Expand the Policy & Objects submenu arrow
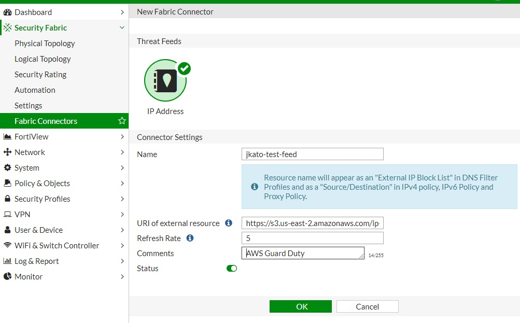Image resolution: width=520 pixels, height=323 pixels. point(122,183)
